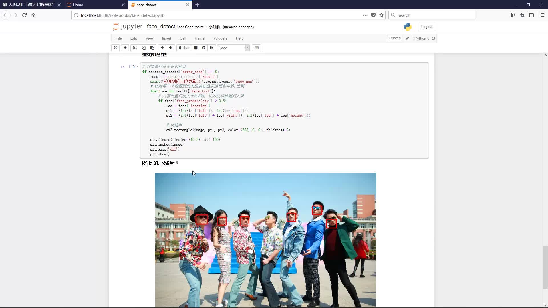Screen dimensions: 548x308
Task: Click the Logout button
Action: tap(426, 26)
